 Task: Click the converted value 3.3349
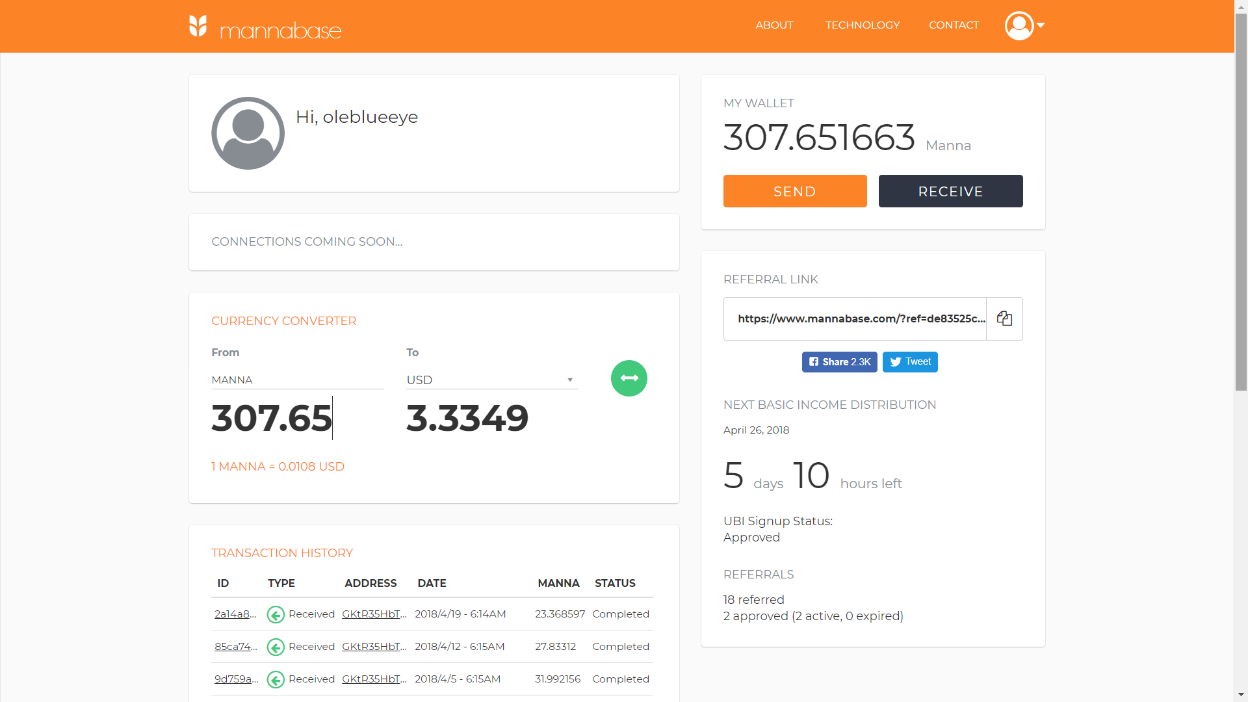click(467, 418)
